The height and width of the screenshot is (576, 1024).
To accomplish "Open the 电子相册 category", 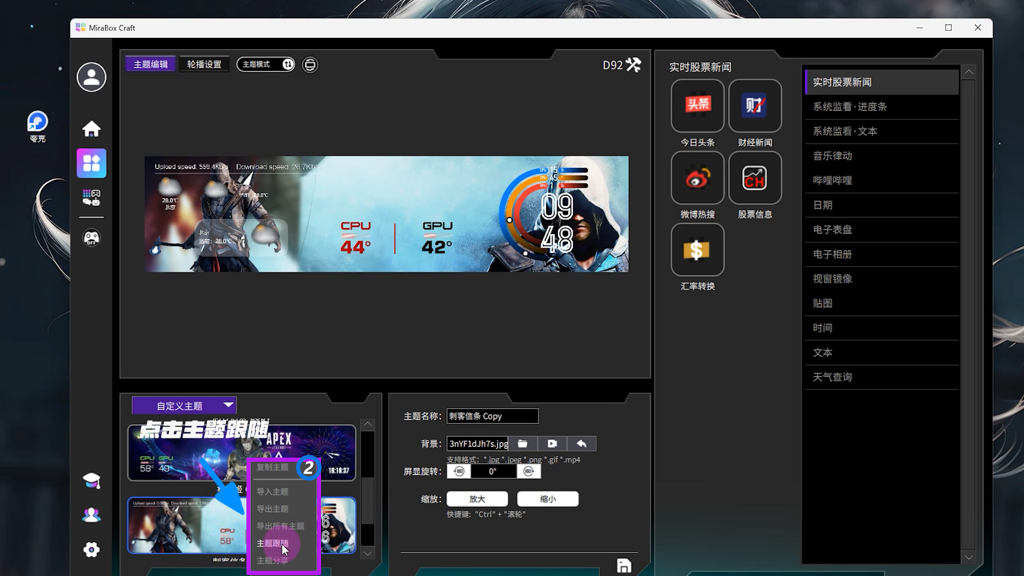I will [x=882, y=254].
